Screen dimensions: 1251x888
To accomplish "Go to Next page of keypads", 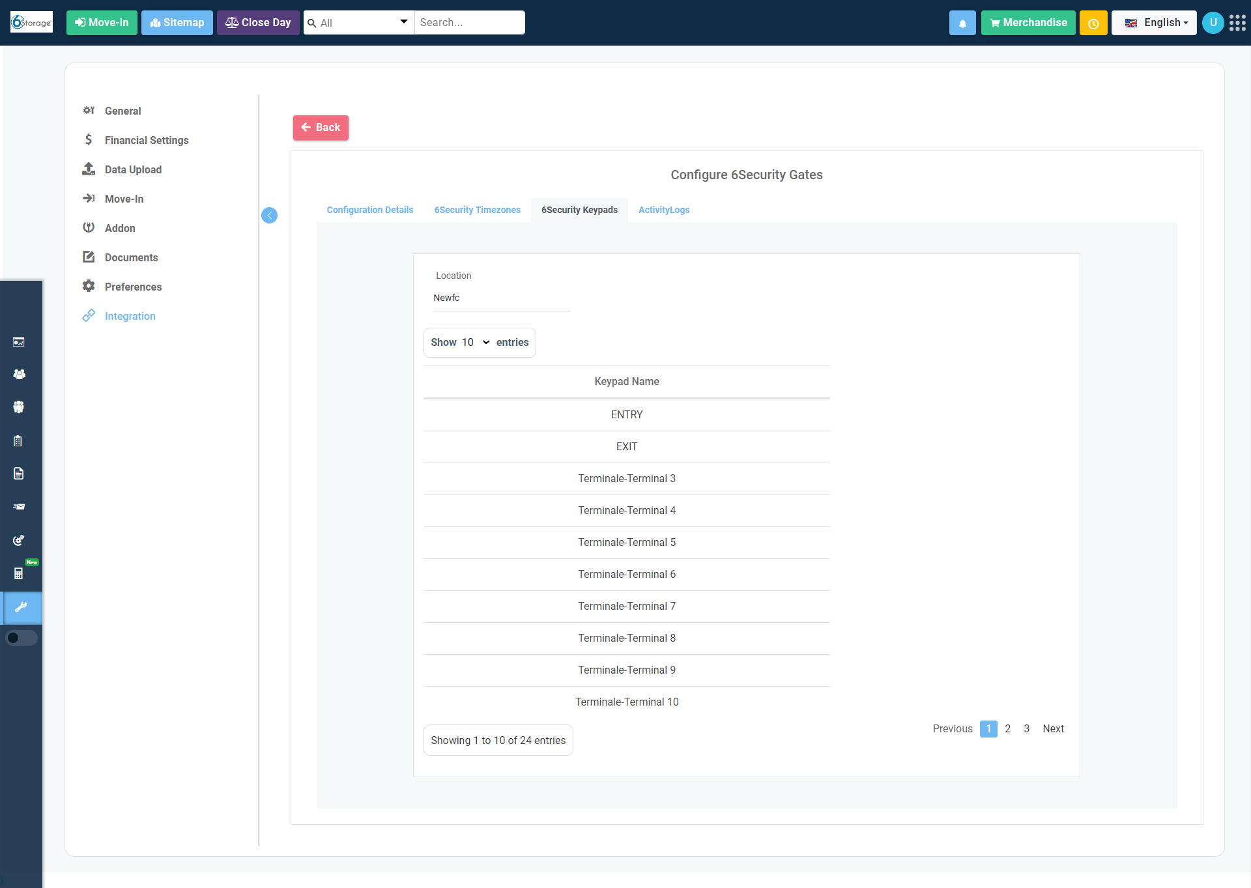I will 1053,728.
